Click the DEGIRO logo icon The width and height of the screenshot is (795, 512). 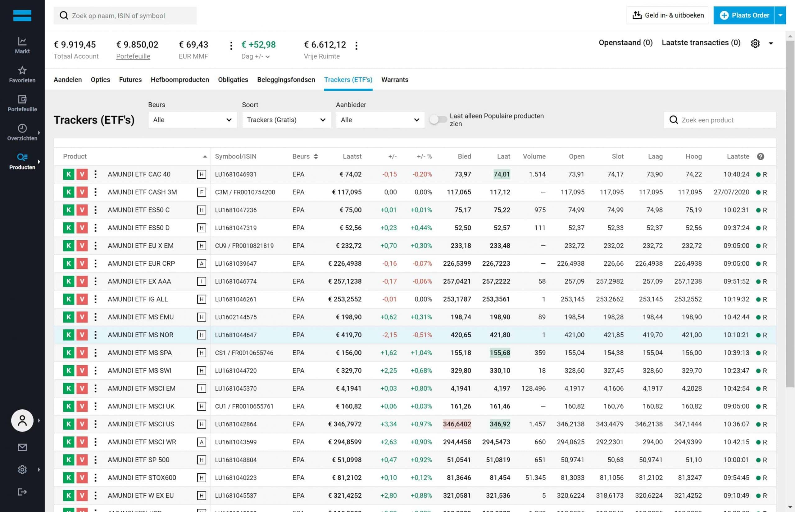(22, 16)
